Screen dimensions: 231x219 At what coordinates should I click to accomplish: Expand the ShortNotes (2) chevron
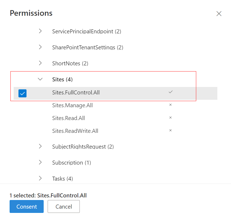pyautogui.click(x=40, y=63)
